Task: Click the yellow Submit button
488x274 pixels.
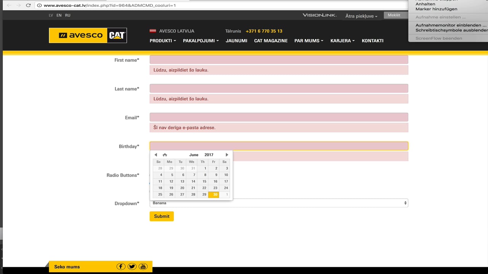Action: click(x=162, y=216)
